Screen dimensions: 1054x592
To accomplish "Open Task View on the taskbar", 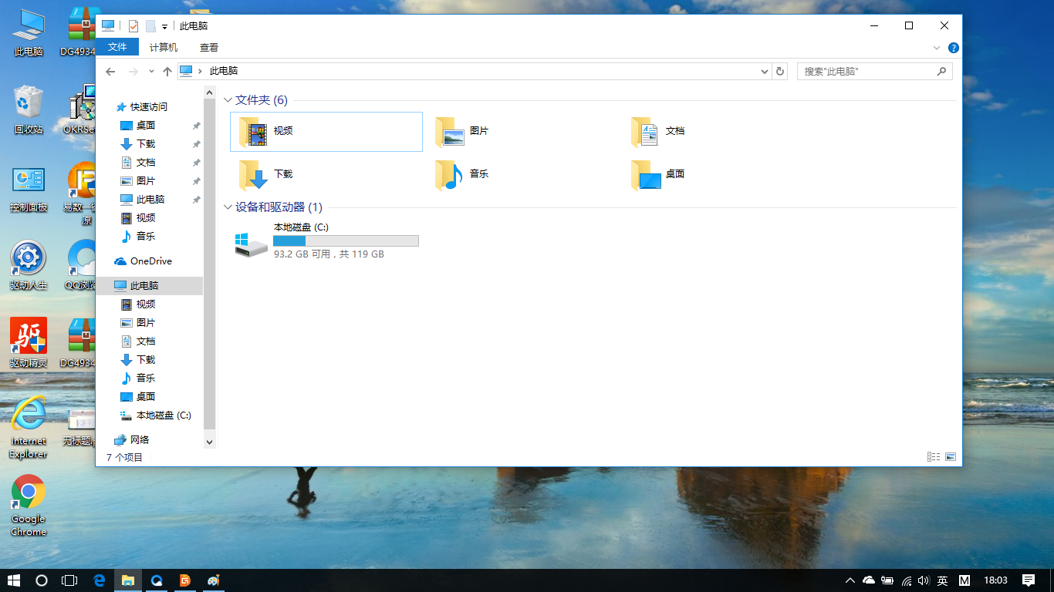I will (x=69, y=580).
